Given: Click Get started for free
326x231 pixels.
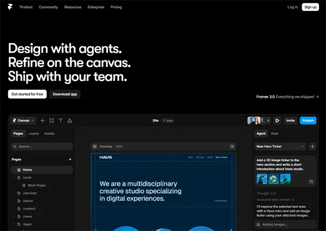Looking at the screenshot, I should coord(27,94).
